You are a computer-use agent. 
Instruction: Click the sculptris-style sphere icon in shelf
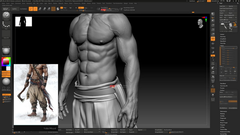coord(58,9)
